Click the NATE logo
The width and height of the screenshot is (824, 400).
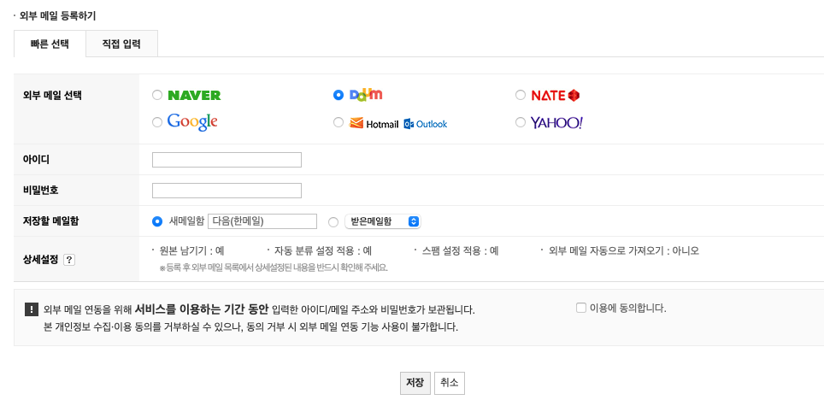(556, 95)
